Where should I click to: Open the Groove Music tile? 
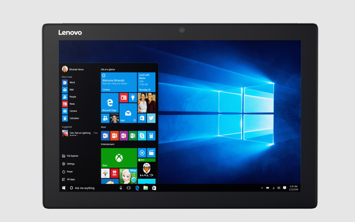pyautogui.click(x=142, y=153)
